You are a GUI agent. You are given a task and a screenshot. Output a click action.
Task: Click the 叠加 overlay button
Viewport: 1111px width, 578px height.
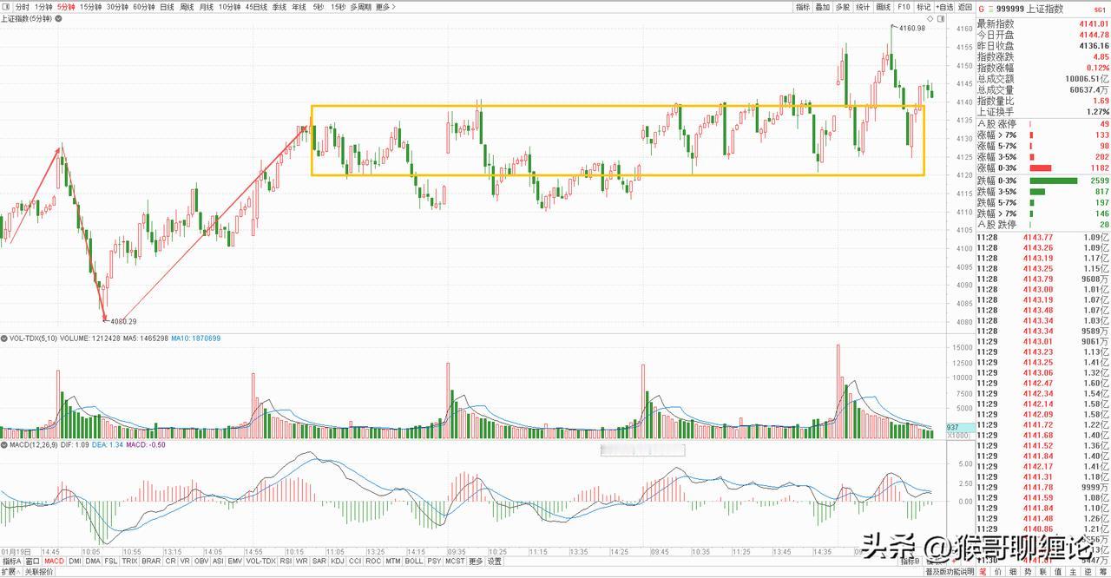pyautogui.click(x=823, y=7)
